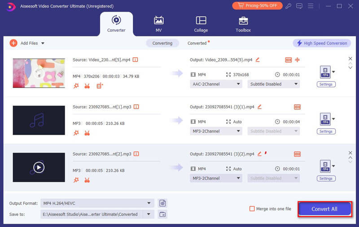Click source info icon for third mp3
Viewport: 359px width, 227px height.
[136, 154]
